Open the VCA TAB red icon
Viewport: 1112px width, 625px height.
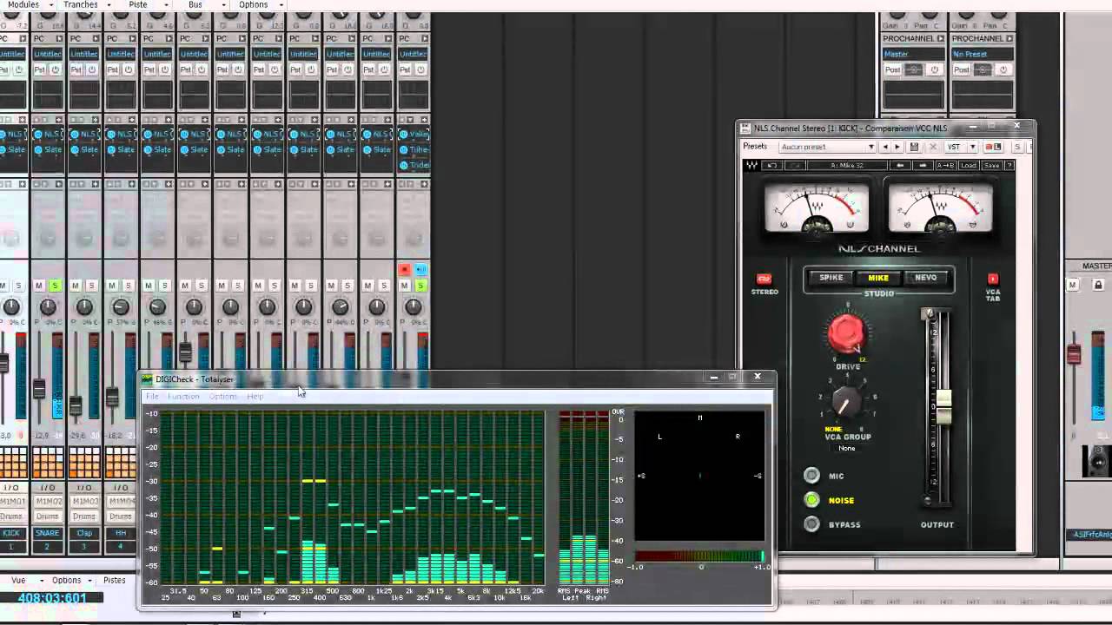tap(993, 279)
